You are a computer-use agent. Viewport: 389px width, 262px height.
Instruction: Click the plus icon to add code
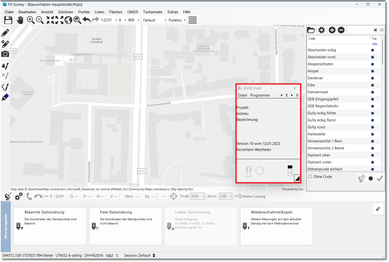point(332,30)
